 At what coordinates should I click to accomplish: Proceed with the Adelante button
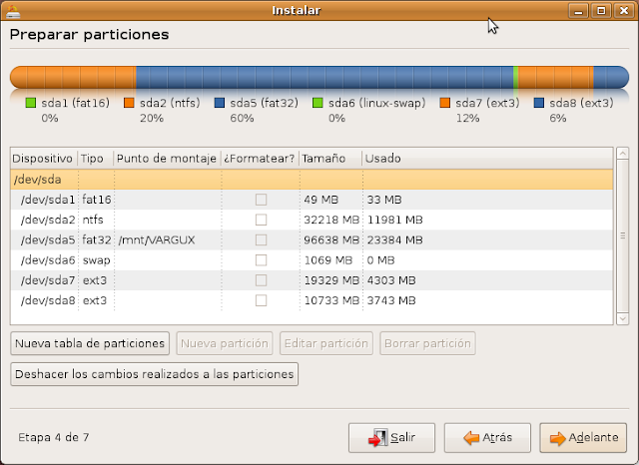click(x=583, y=438)
